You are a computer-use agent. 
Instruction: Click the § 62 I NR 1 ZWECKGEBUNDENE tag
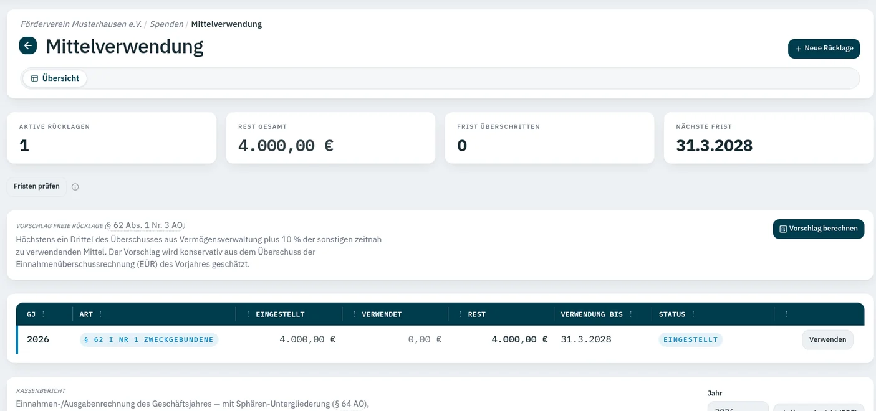pyautogui.click(x=149, y=340)
